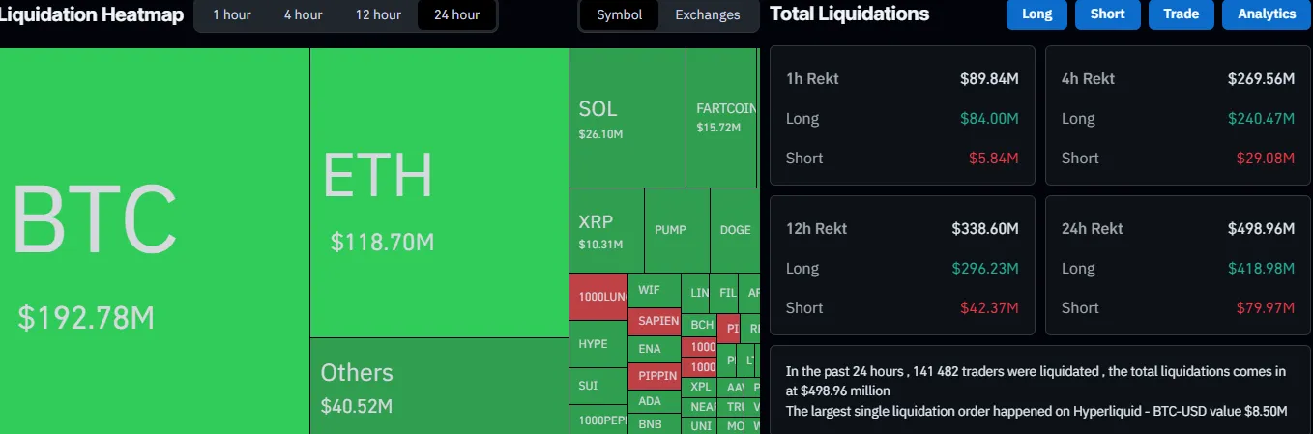
Task: Select the FARTCOIN heatmap tile
Action: (x=721, y=118)
